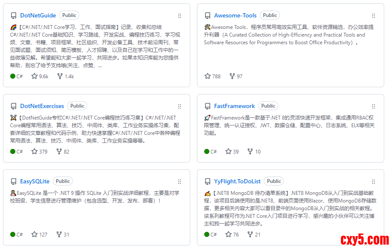Click the C# language label on DotNetGuide
The height and width of the screenshot is (248, 391).
pyautogui.click(x=20, y=77)
